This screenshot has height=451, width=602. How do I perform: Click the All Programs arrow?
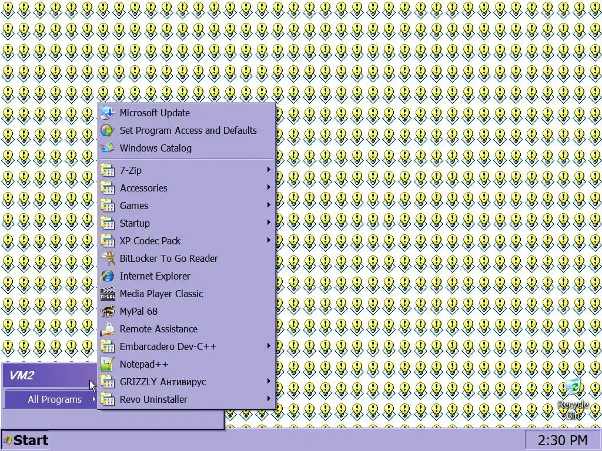pos(93,399)
